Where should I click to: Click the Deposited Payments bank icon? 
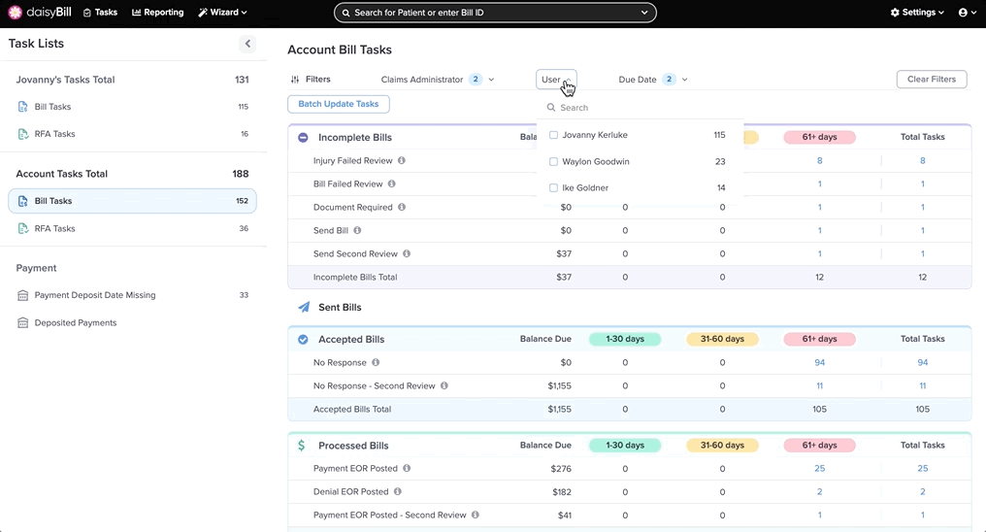23,323
